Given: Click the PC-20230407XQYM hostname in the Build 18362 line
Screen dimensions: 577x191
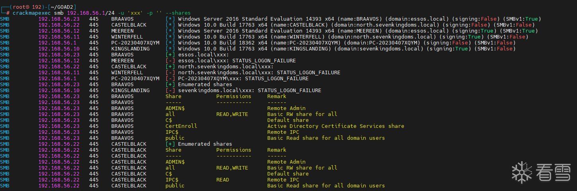Looking at the screenshot, I should click(x=135, y=43).
